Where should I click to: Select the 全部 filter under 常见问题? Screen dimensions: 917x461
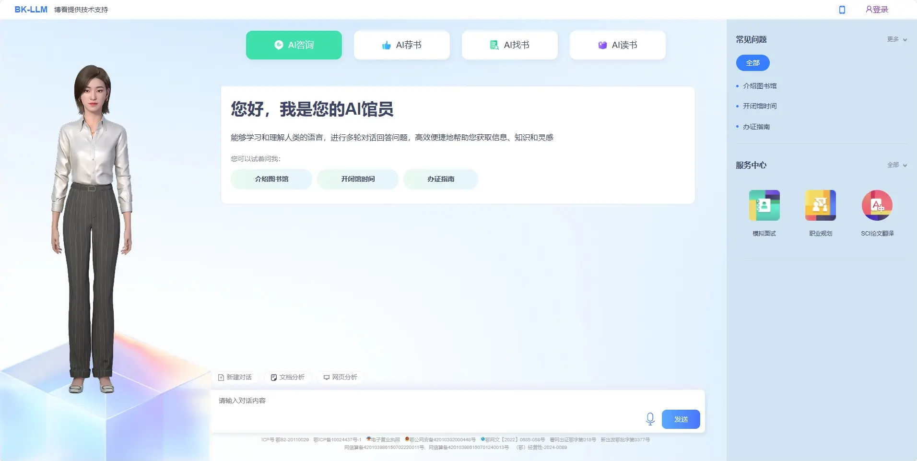(x=752, y=62)
